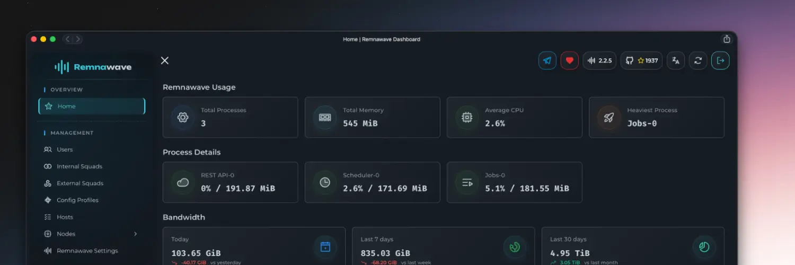Click the browser forward arrow
This screenshot has width=795, height=265.
[78, 39]
